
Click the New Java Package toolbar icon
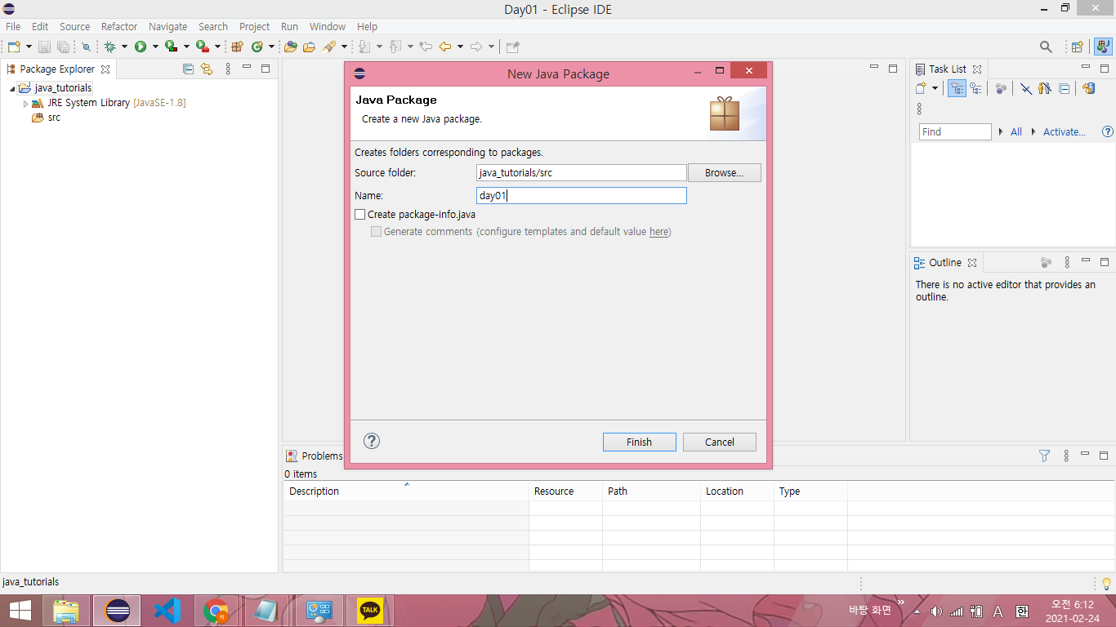237,47
